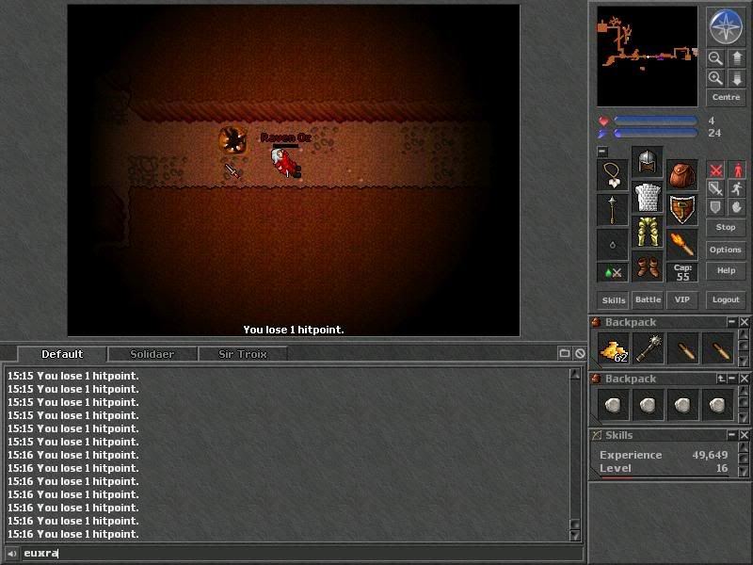Click the sword lying on the cave floor
The height and width of the screenshot is (565, 753).
[x=232, y=171]
